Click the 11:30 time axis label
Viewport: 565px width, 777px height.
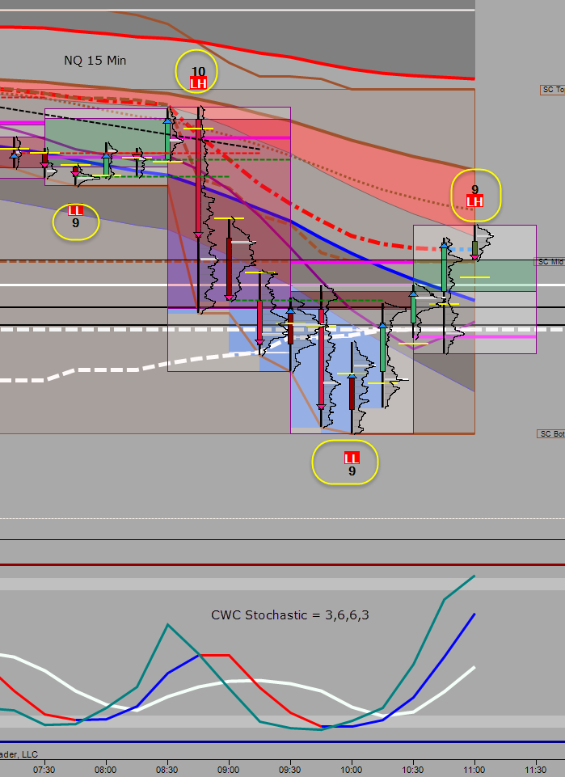tap(535, 770)
